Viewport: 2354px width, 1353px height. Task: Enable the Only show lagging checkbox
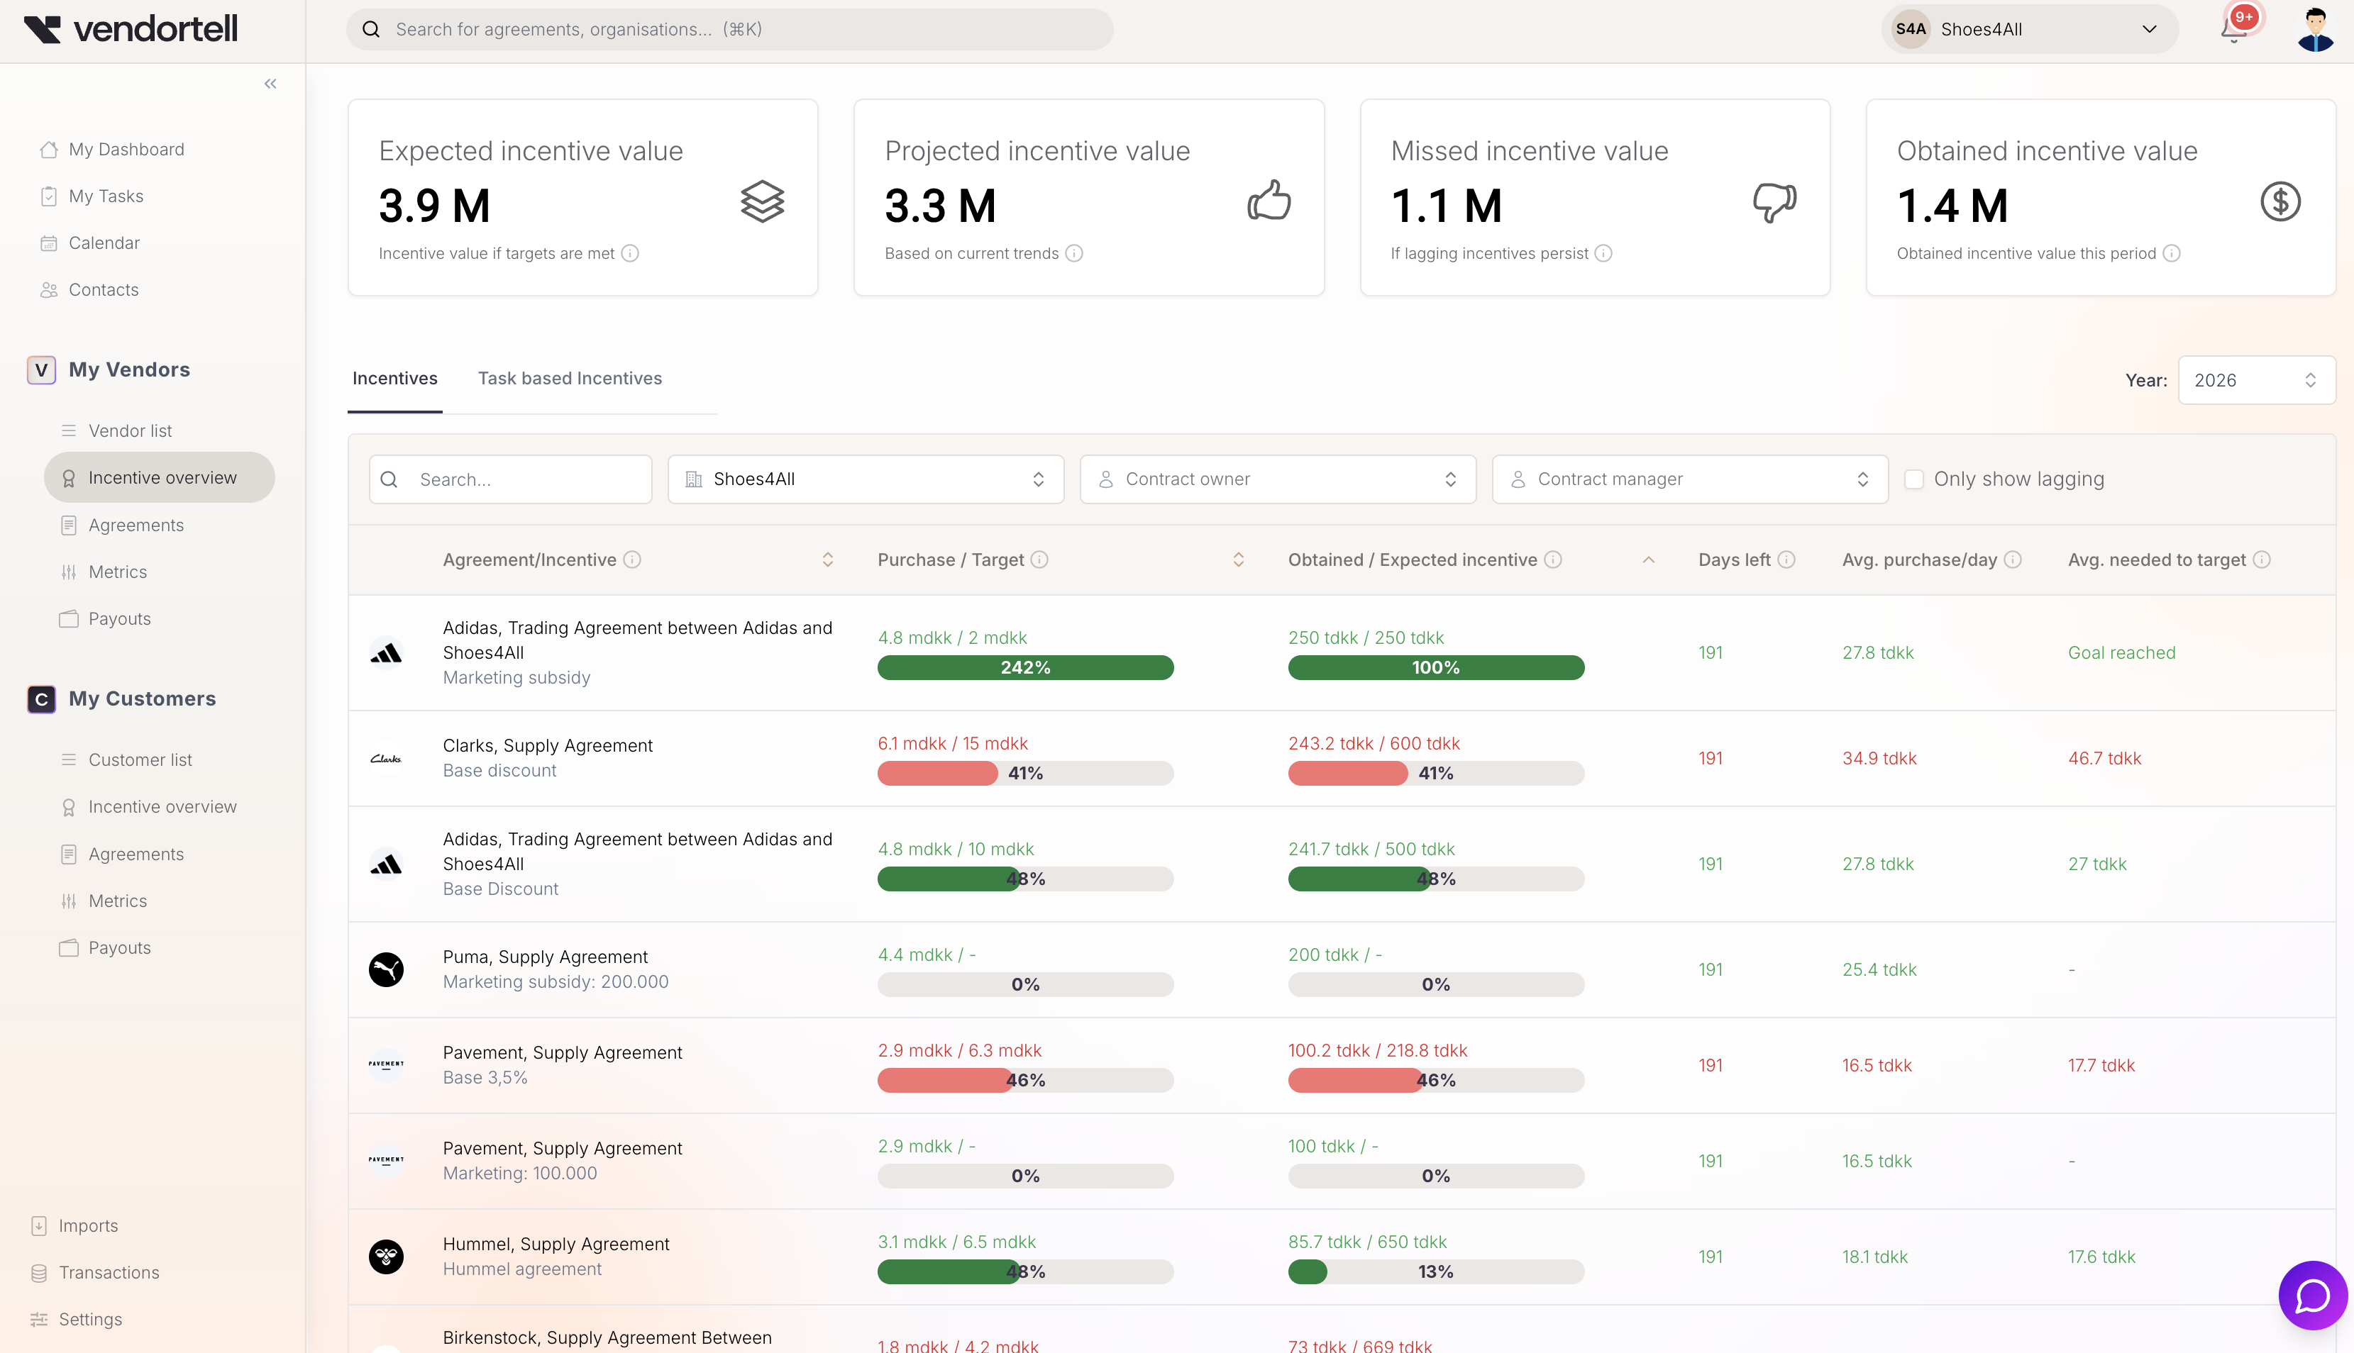pos(1914,479)
